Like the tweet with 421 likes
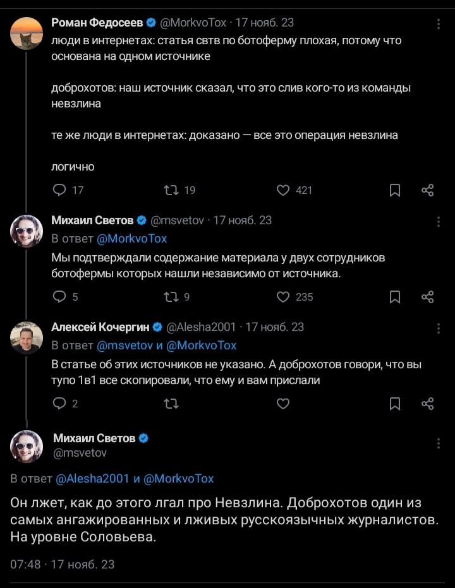Viewport: 455px width, 588px height. tap(283, 190)
